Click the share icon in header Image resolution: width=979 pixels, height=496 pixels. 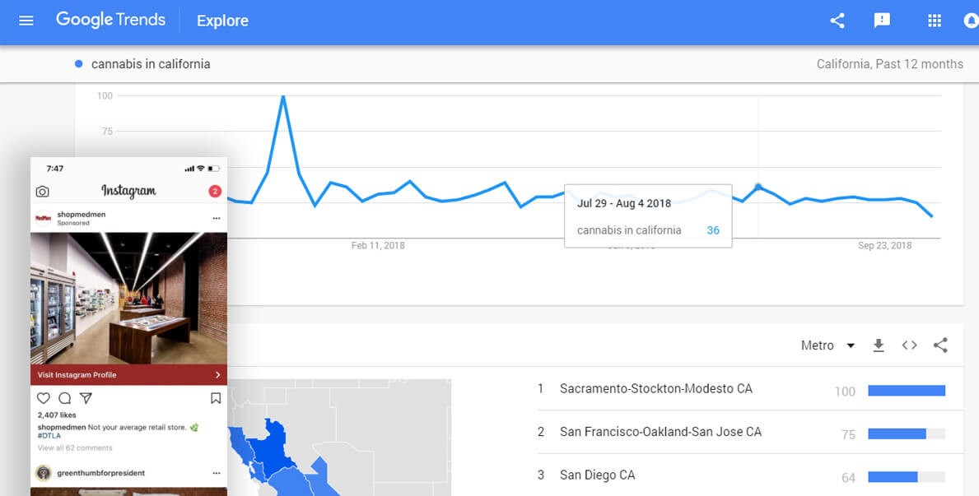(x=837, y=21)
